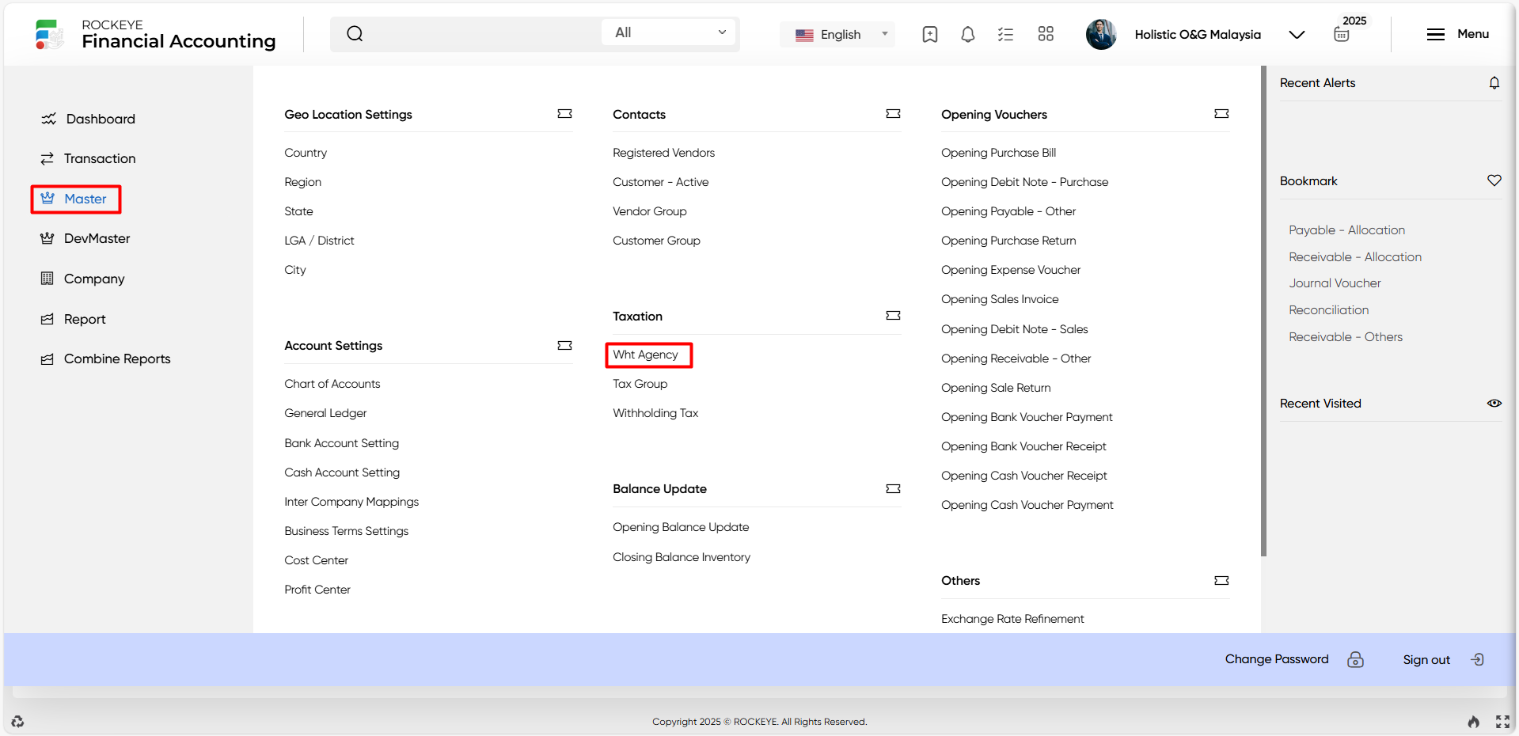The width and height of the screenshot is (1519, 736).
Task: Toggle the Recent Visited eye icon
Action: pos(1494,403)
